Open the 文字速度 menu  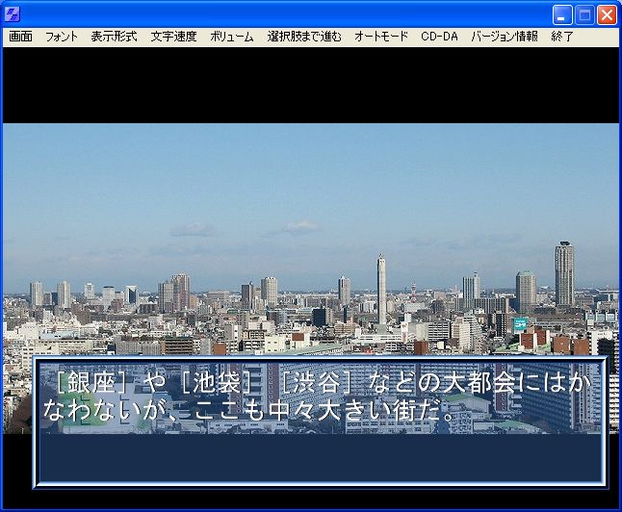tap(173, 37)
